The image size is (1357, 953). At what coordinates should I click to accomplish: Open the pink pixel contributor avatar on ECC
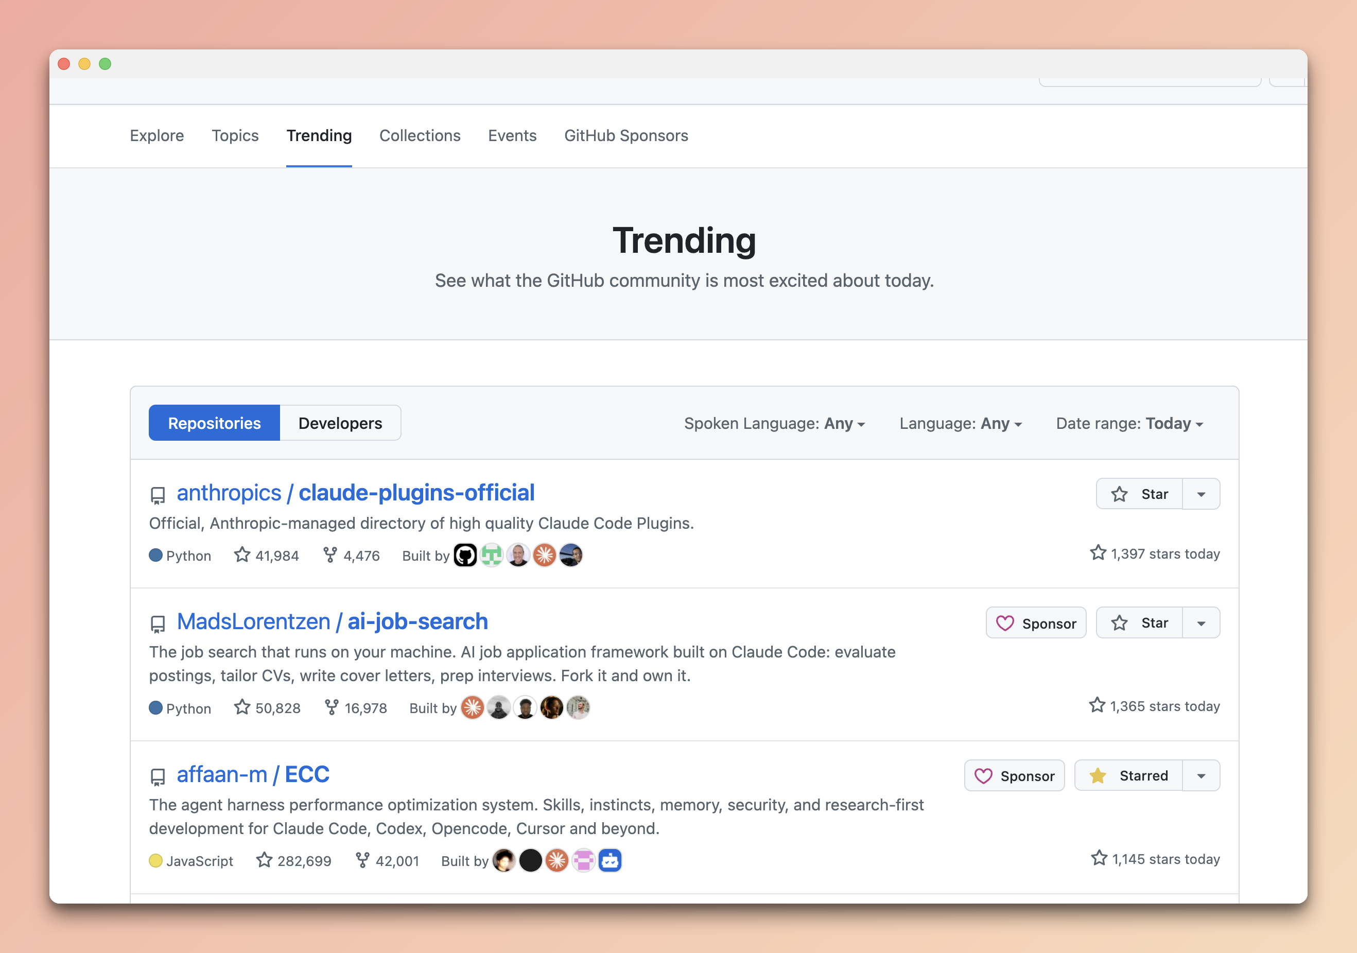pyautogui.click(x=583, y=860)
